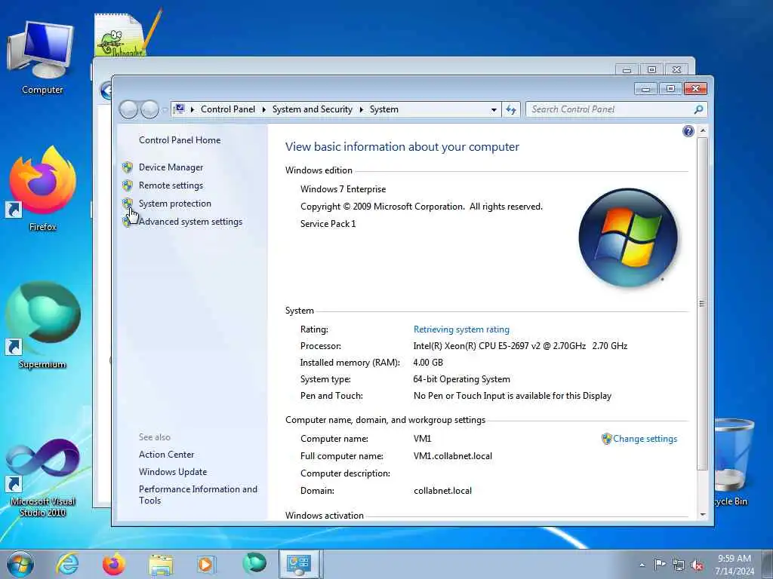Select the Recycle Bin icon
This screenshot has width=773, height=579.
[x=735, y=463]
